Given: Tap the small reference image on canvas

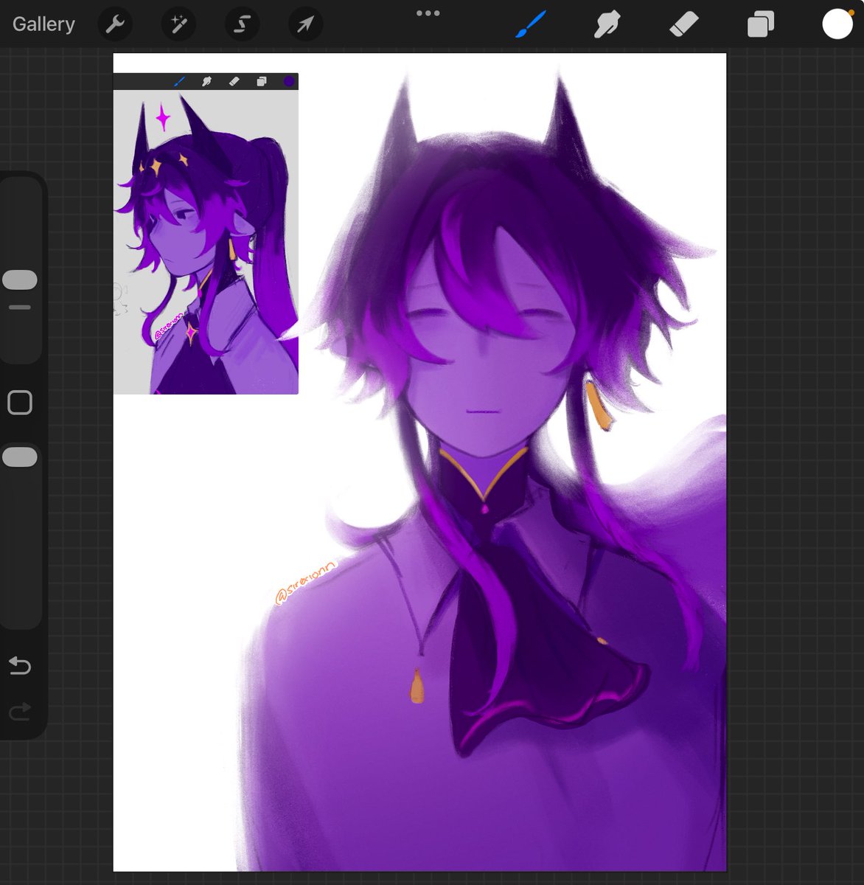Looking at the screenshot, I should (x=206, y=233).
